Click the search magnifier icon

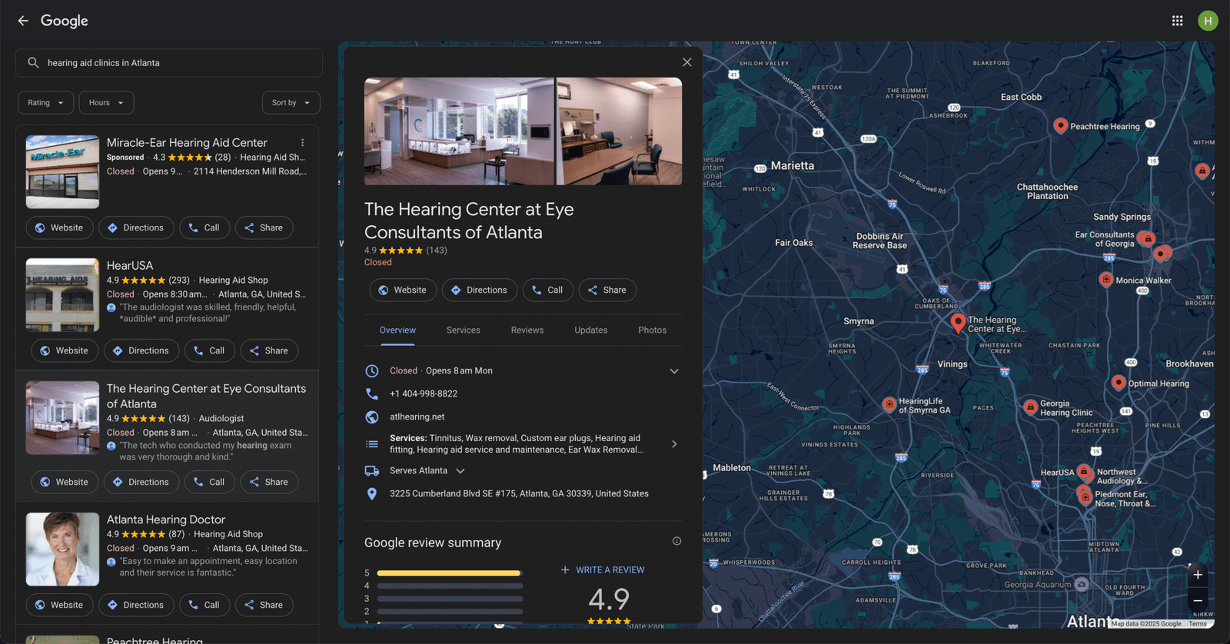coord(33,63)
